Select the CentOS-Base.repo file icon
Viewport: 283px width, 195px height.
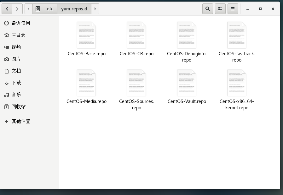[x=86, y=35]
